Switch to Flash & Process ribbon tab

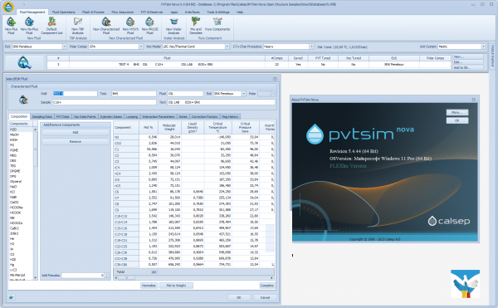pos(93,12)
